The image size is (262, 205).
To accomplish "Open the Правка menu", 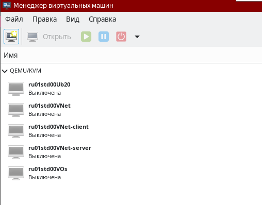I will click(44, 19).
